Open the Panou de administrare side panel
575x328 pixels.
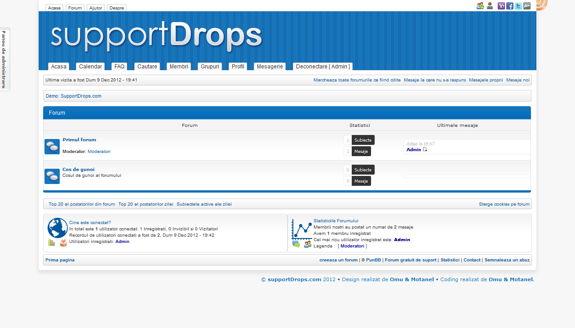[x=4, y=59]
